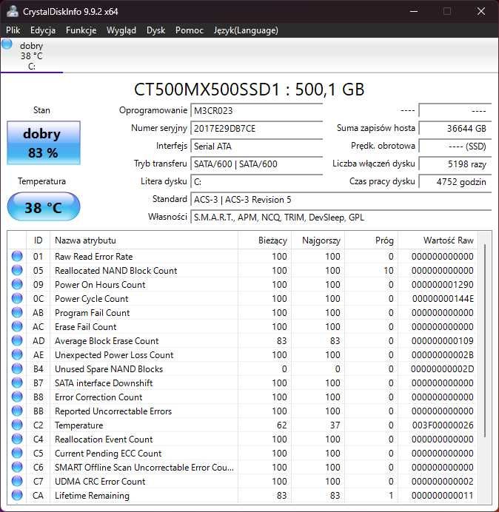Click status orb of SATA interface Downshift row
This screenshot has width=499, height=512.
[17, 383]
